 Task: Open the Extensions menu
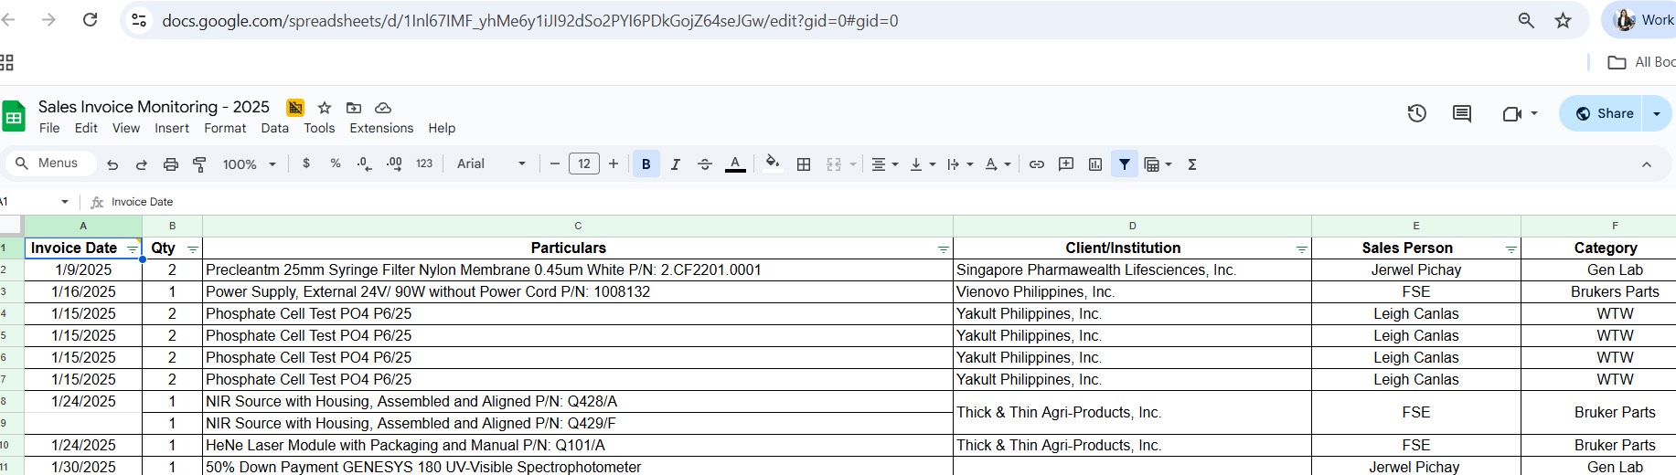381,128
